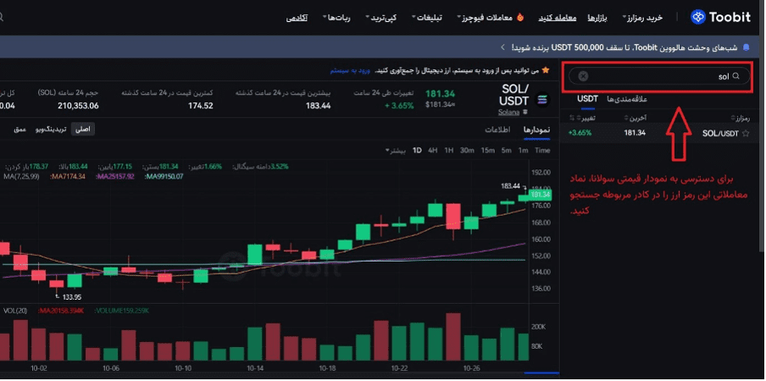
Task: Switch to the اطلاعات info tab
Action: click(497, 130)
